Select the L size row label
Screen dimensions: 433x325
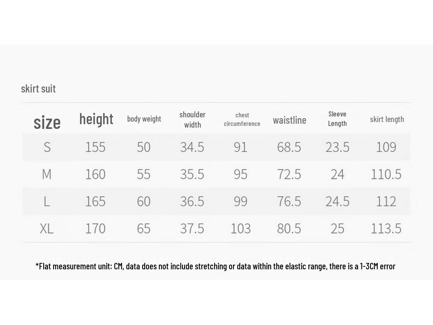pyautogui.click(x=47, y=201)
